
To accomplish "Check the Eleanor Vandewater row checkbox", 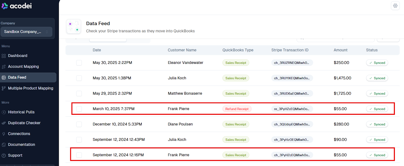I will click(x=79, y=63).
